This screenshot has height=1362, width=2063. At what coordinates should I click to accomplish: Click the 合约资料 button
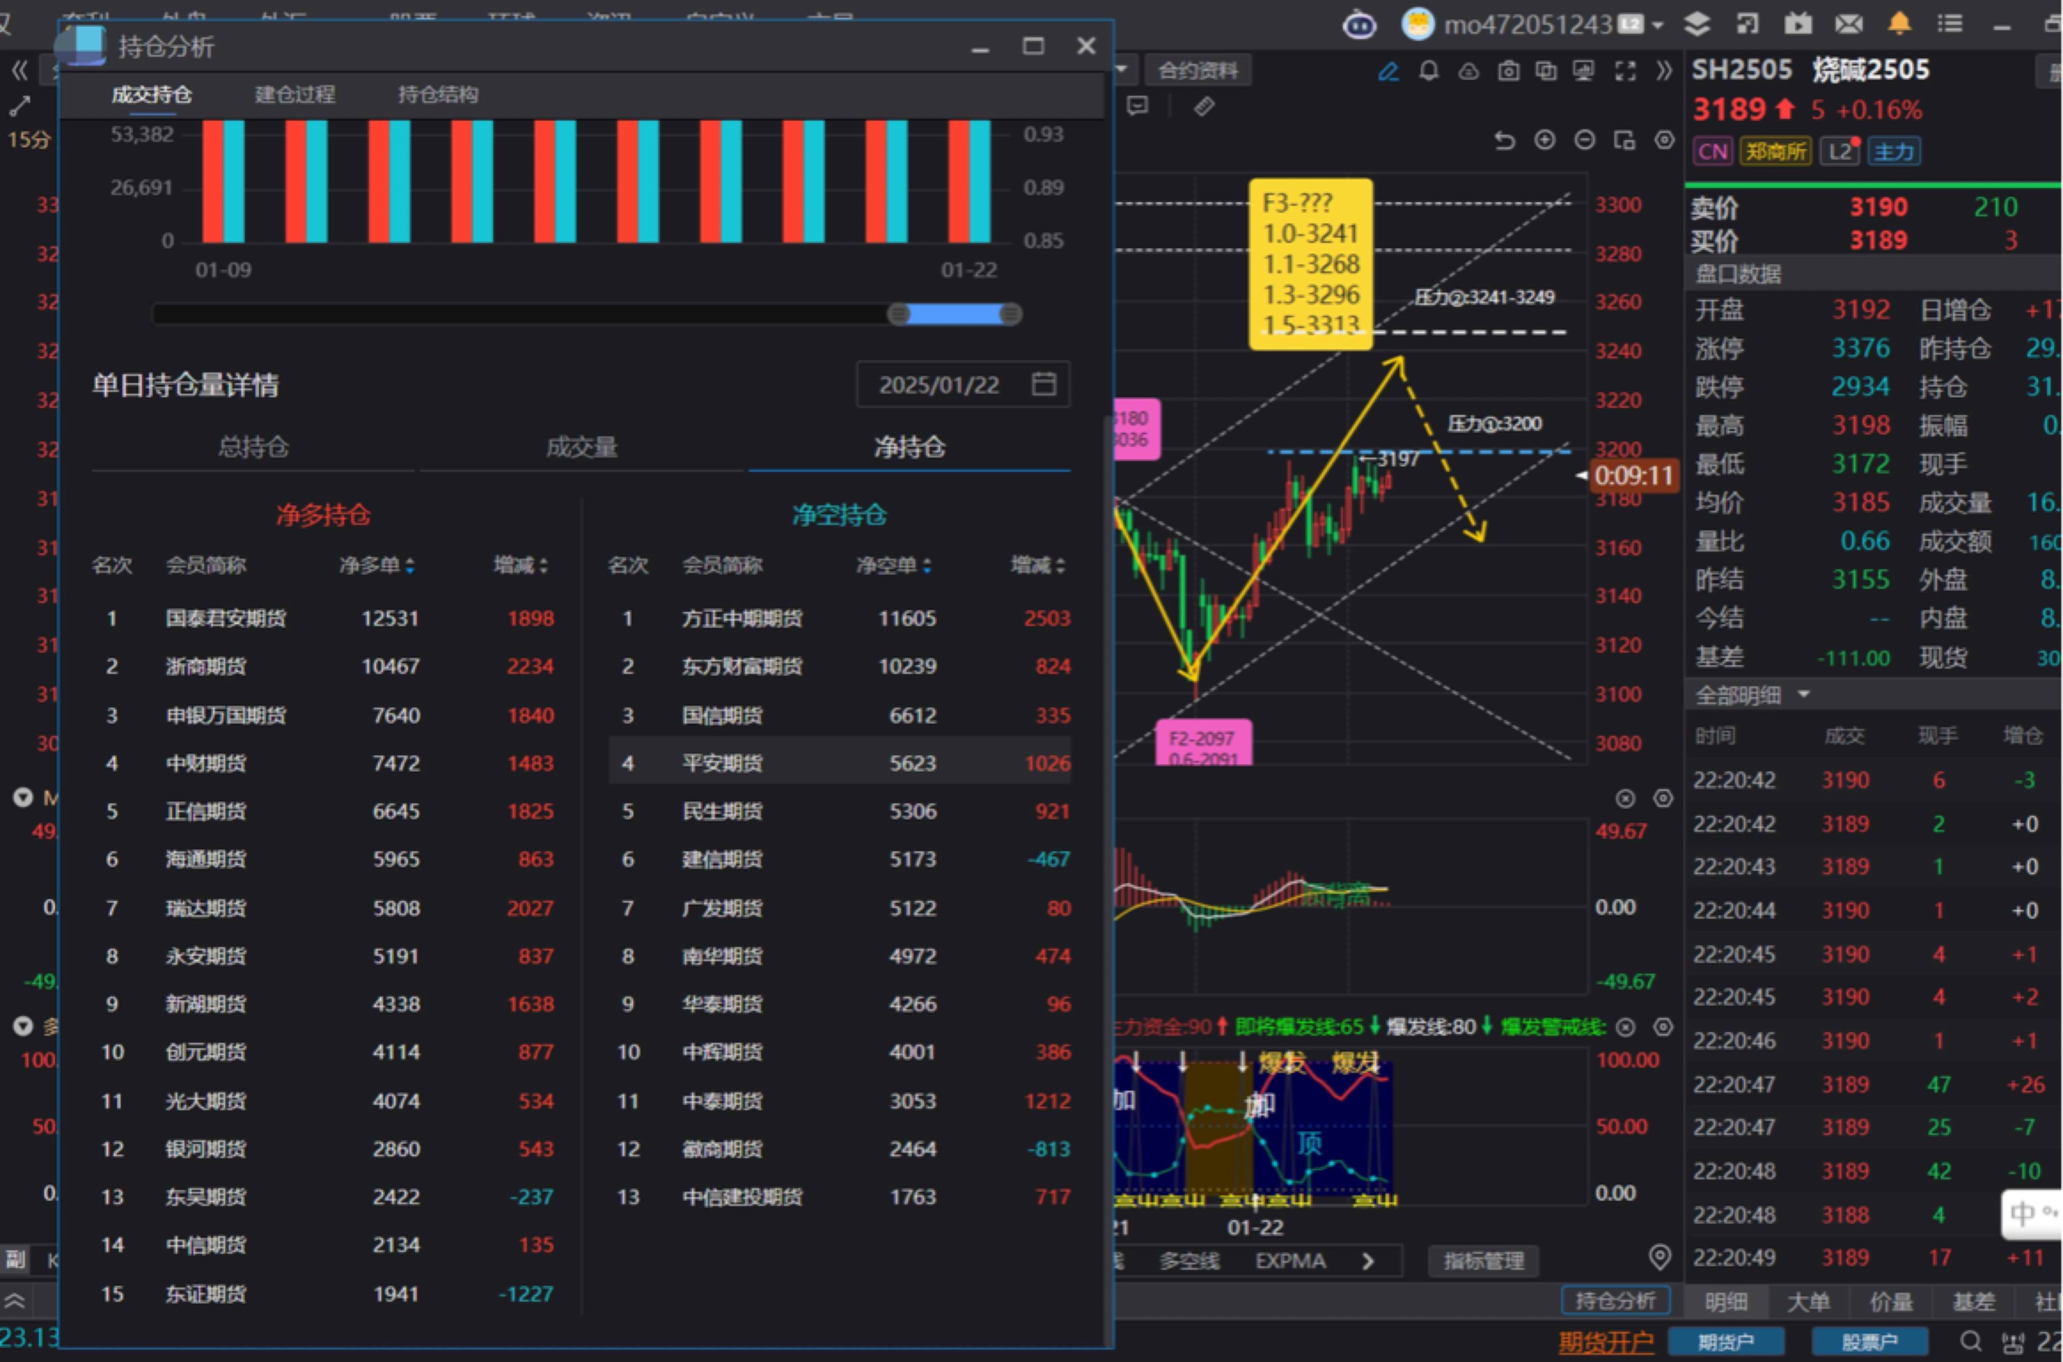tap(1198, 71)
